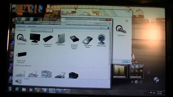The height and width of the screenshot is (97, 173).
Task: Click the taskbar clock showing date and time
Action: (x=159, y=93)
